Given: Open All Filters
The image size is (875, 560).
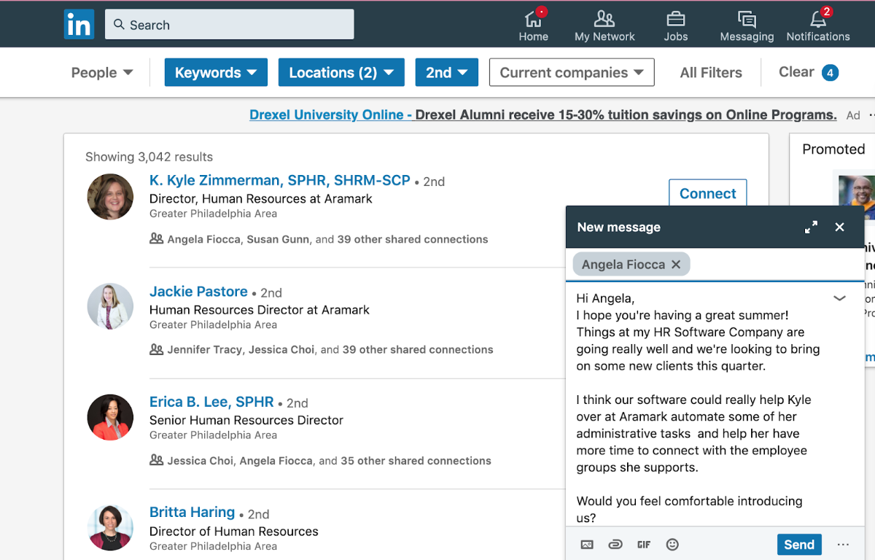Looking at the screenshot, I should point(711,72).
